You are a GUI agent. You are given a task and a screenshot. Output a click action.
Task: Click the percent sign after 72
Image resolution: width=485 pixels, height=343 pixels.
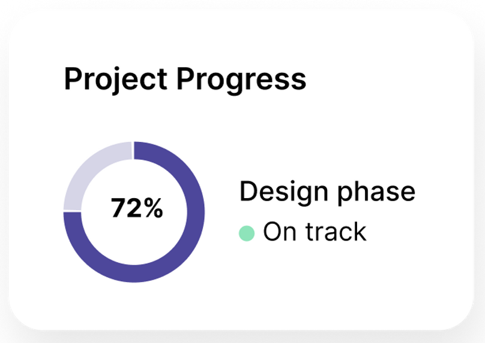(152, 208)
